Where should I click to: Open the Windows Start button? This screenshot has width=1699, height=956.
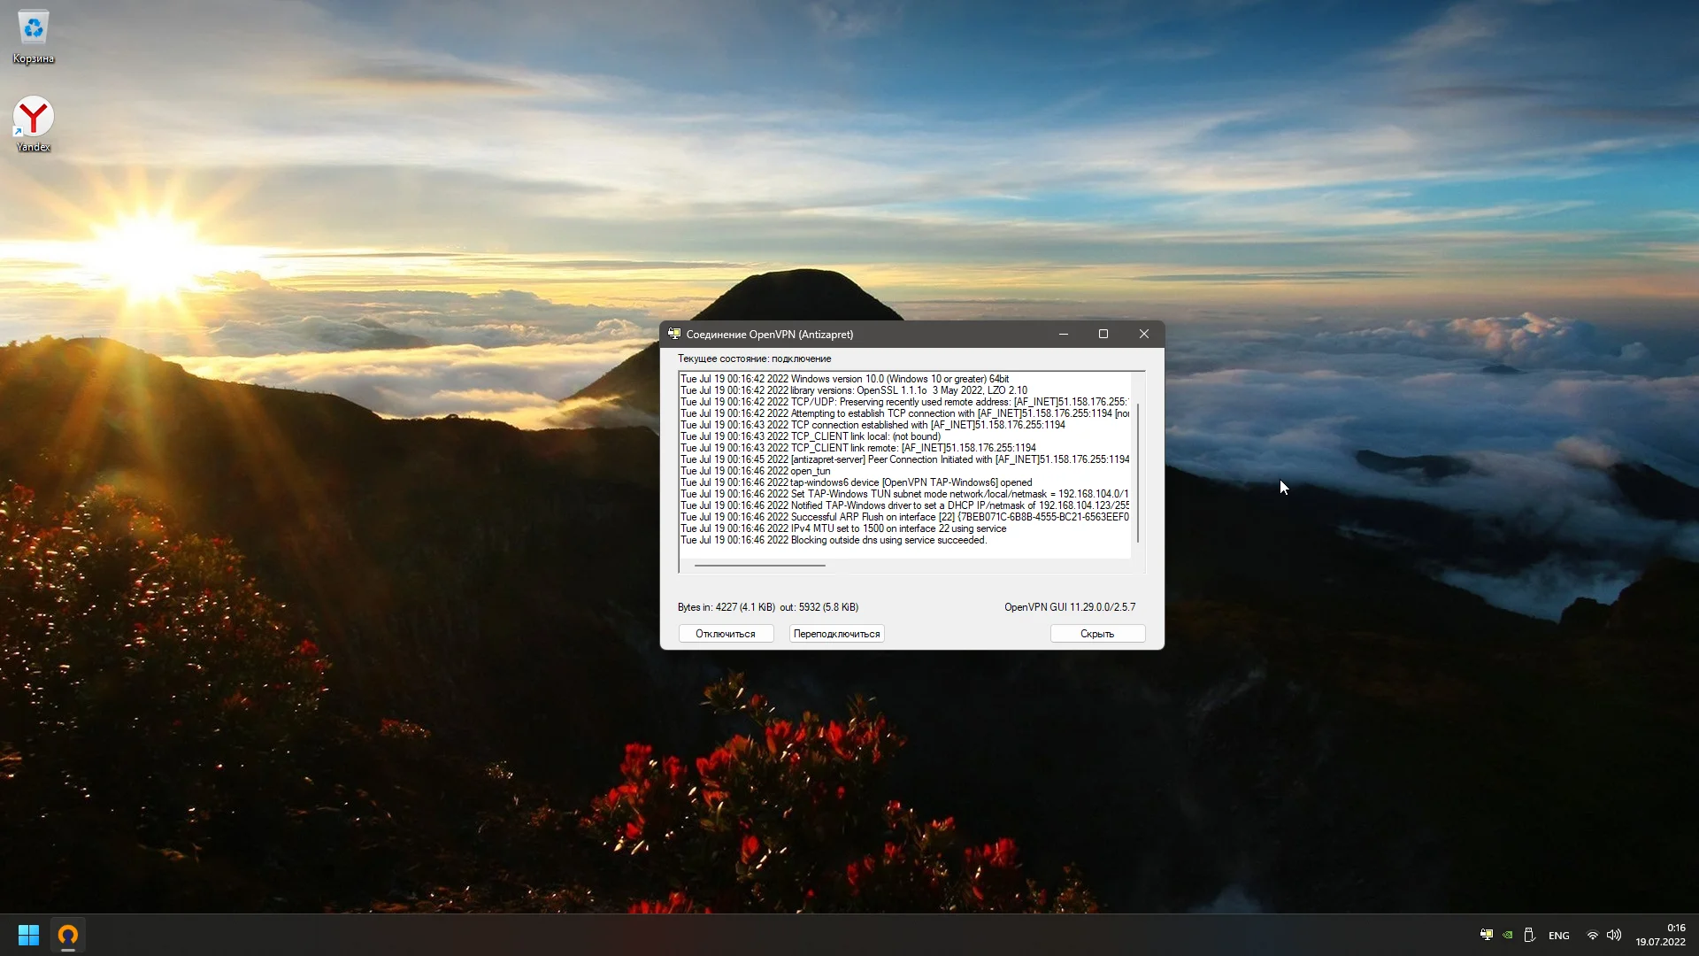[28, 935]
